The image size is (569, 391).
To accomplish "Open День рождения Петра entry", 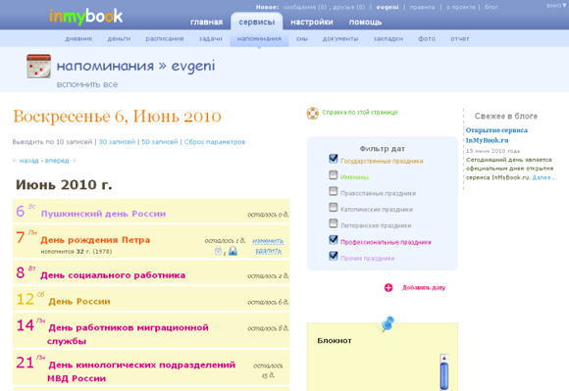I will [95, 240].
